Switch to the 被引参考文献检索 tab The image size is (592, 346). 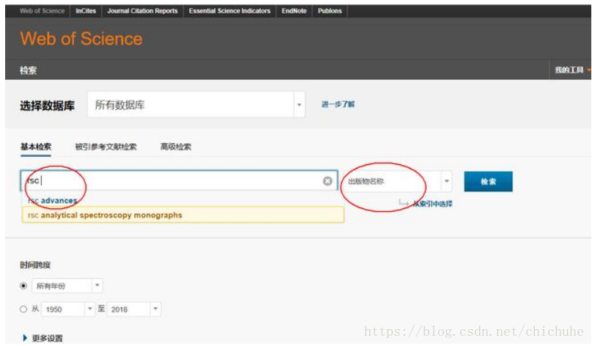point(106,147)
